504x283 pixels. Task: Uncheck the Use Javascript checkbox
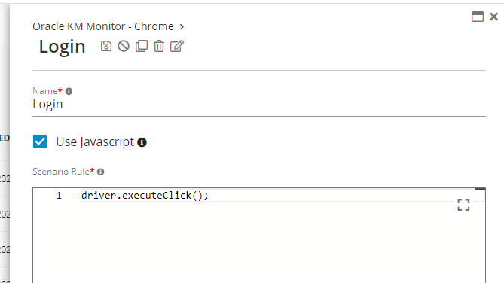[x=40, y=141]
